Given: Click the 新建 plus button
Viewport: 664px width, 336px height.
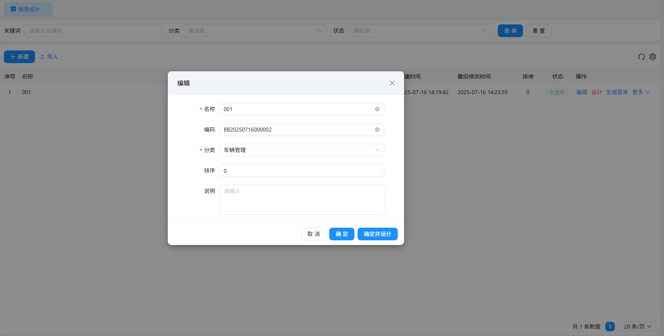Looking at the screenshot, I should [19, 57].
